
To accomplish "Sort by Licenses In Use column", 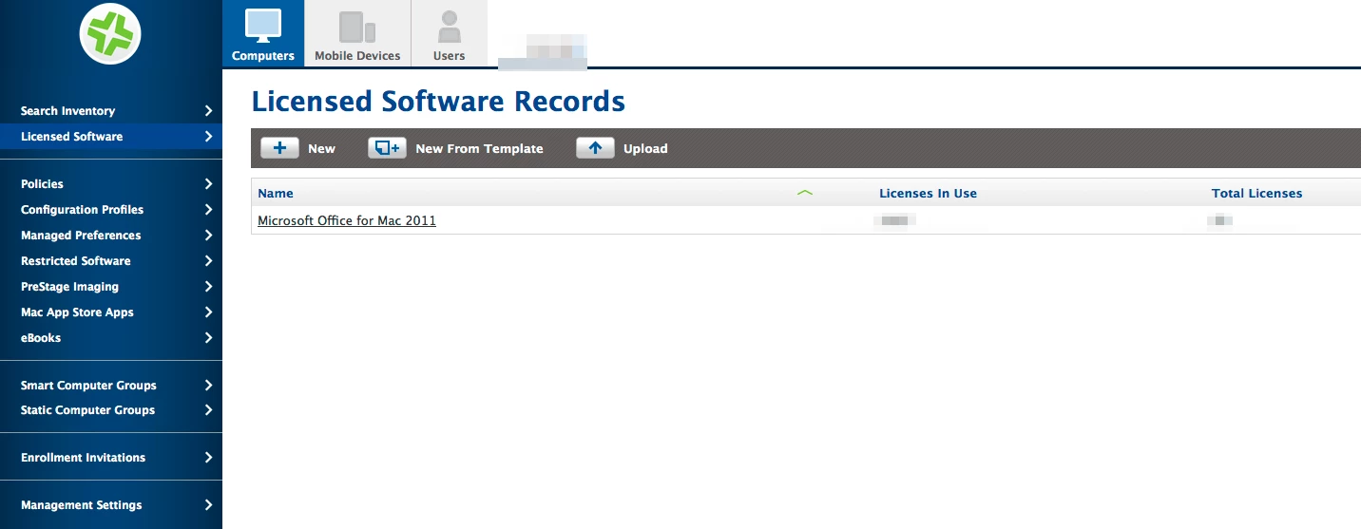I will (928, 193).
